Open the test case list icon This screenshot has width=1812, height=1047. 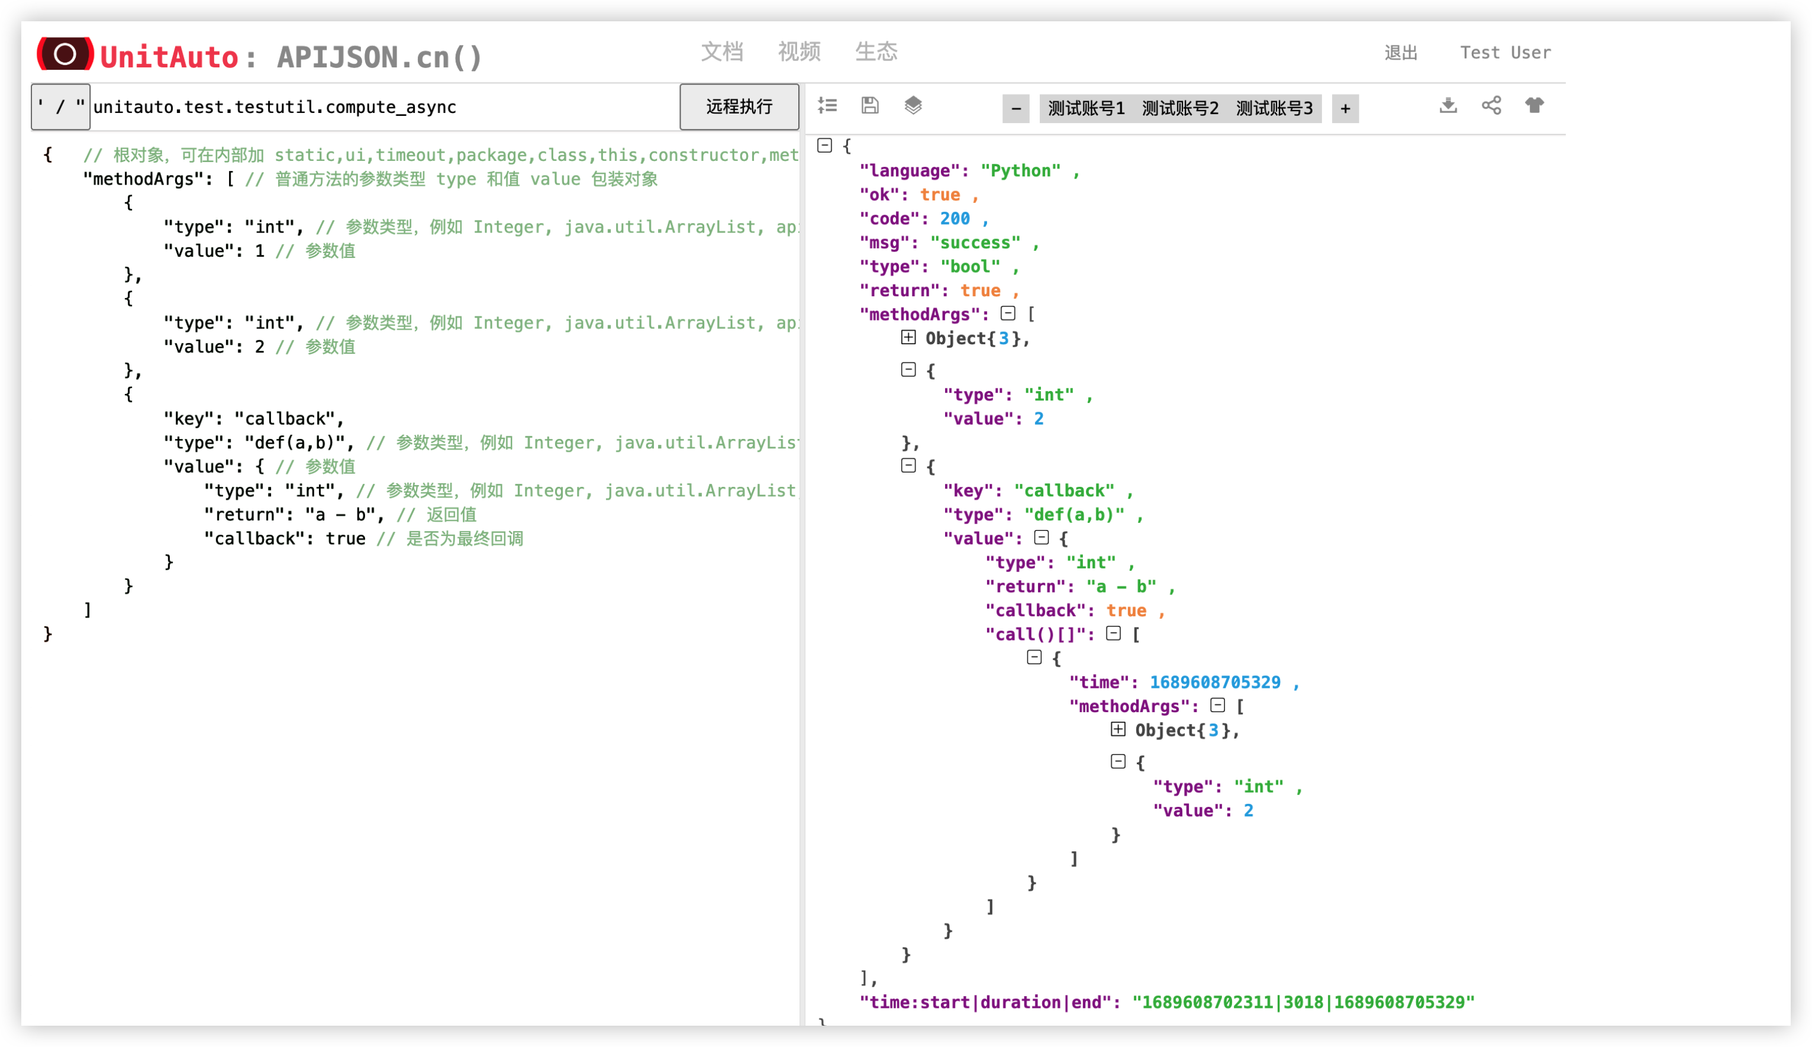[x=828, y=106]
